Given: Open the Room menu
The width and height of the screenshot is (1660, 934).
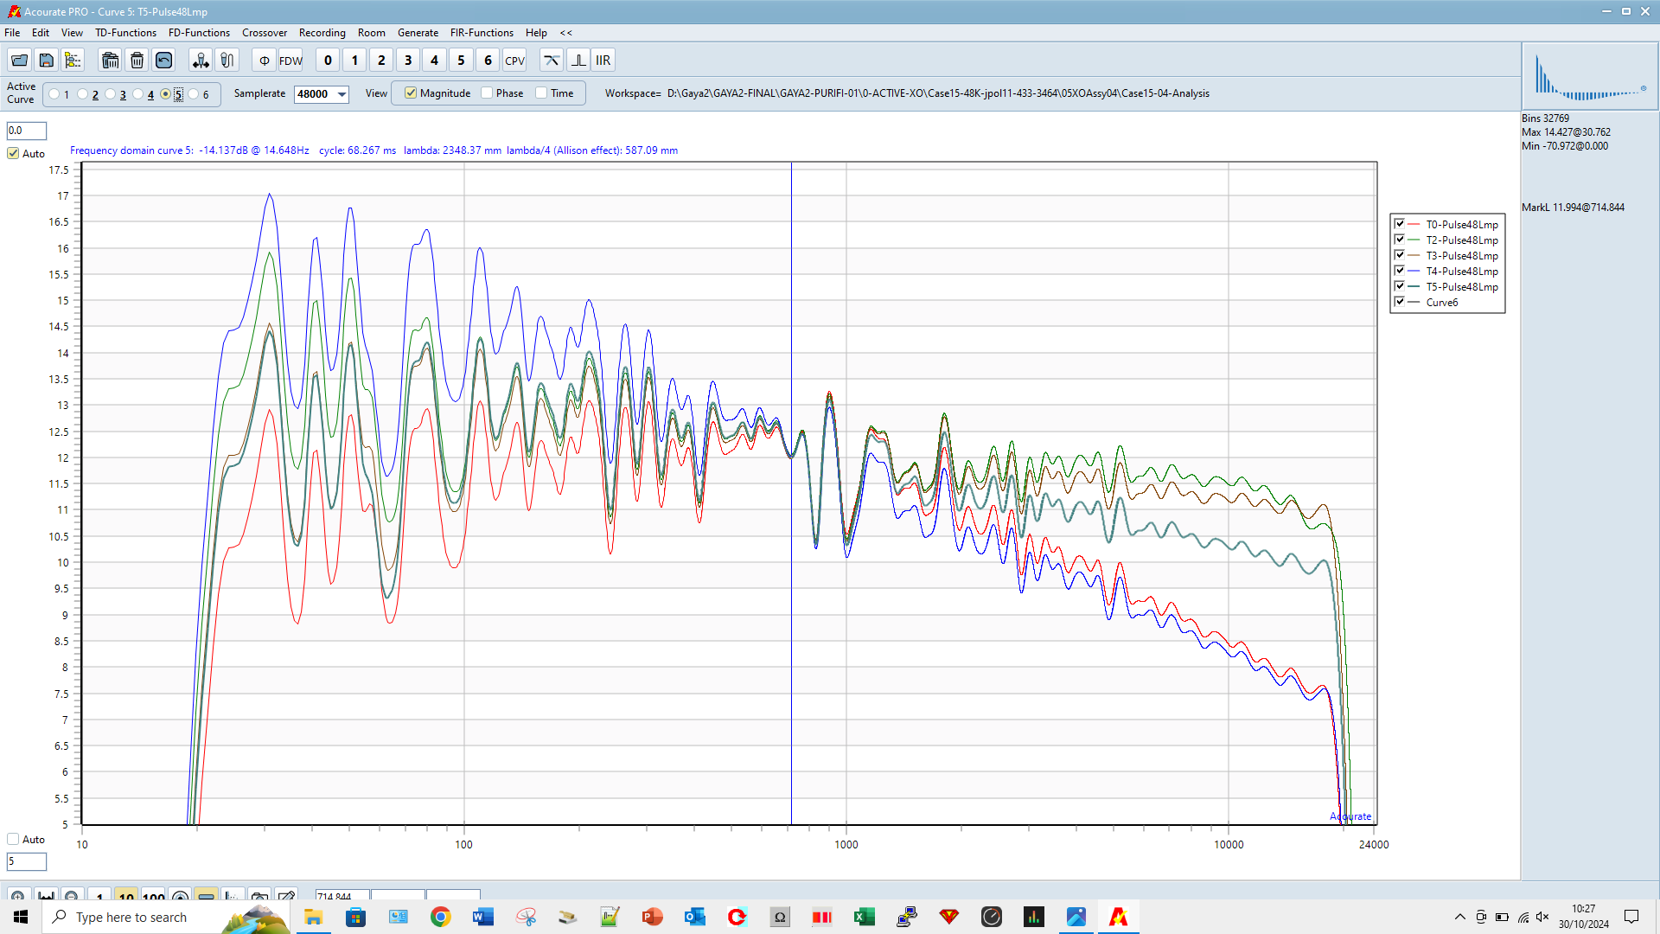Looking at the screenshot, I should (372, 33).
